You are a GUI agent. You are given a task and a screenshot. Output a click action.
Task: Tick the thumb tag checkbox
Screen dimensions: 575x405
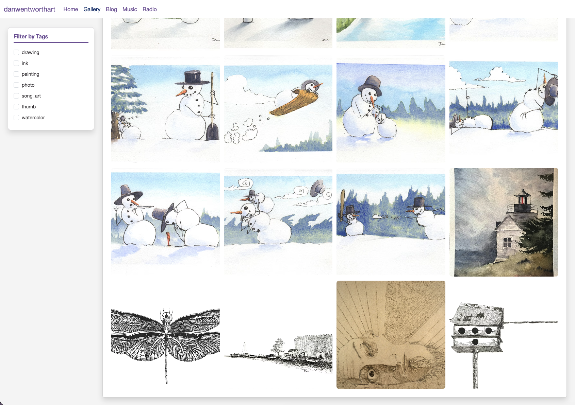(x=16, y=107)
